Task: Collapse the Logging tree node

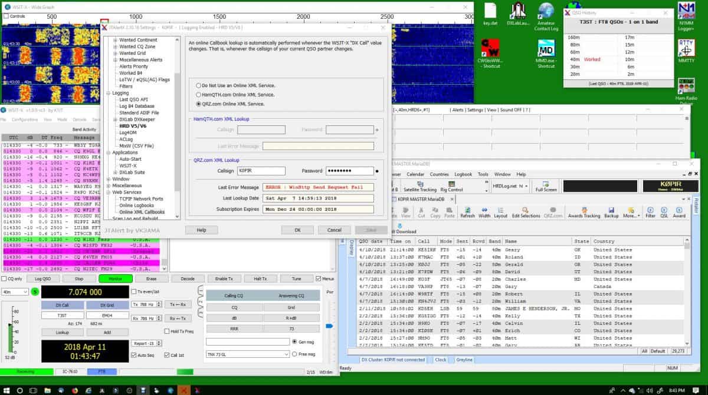Action: click(x=107, y=93)
